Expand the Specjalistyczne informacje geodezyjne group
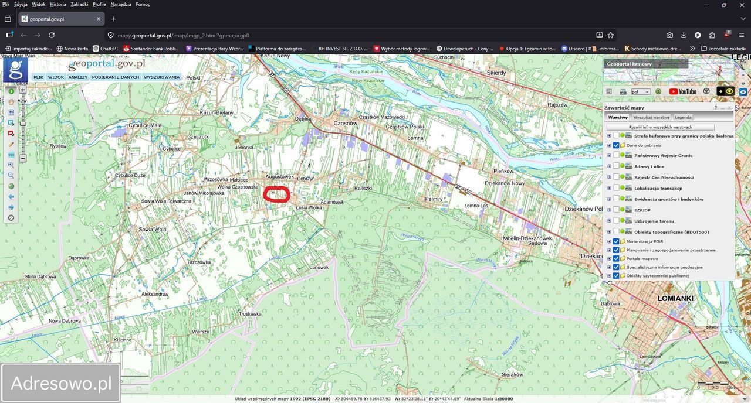 point(609,267)
